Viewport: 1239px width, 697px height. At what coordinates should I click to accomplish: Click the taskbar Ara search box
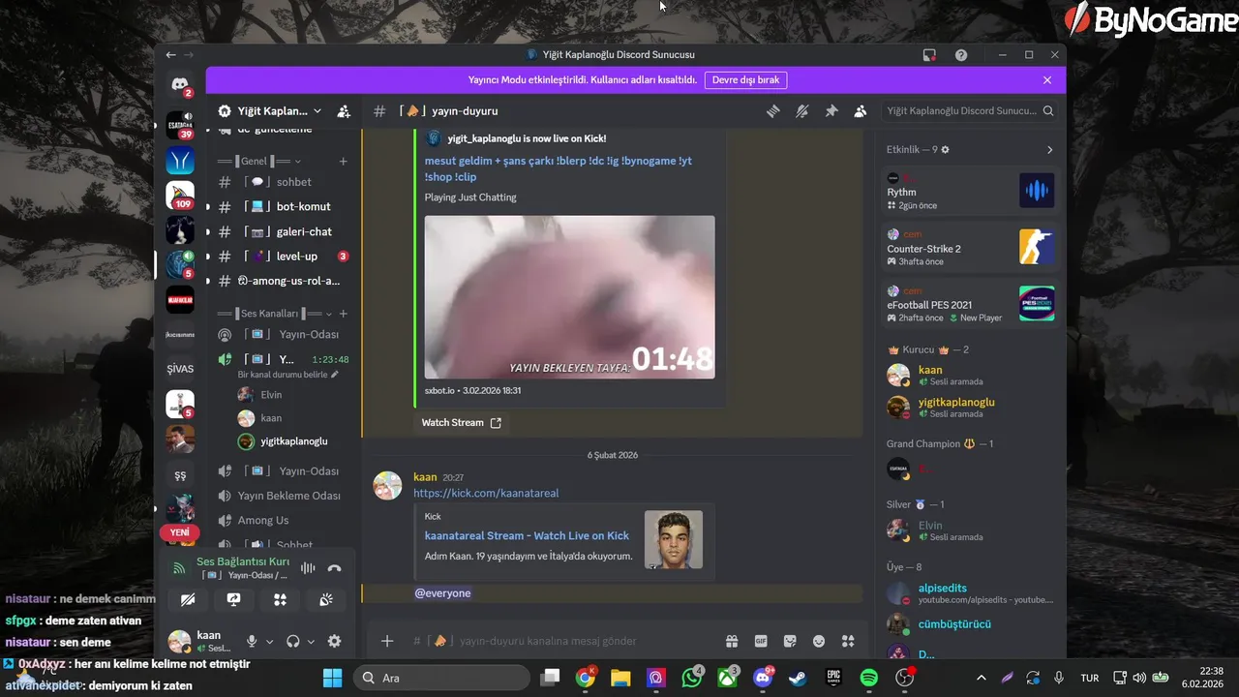[x=440, y=678]
